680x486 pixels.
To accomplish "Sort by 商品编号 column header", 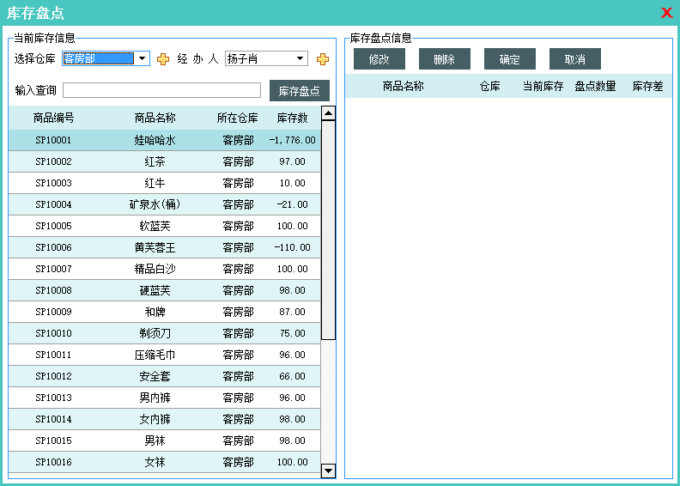I will (x=53, y=118).
